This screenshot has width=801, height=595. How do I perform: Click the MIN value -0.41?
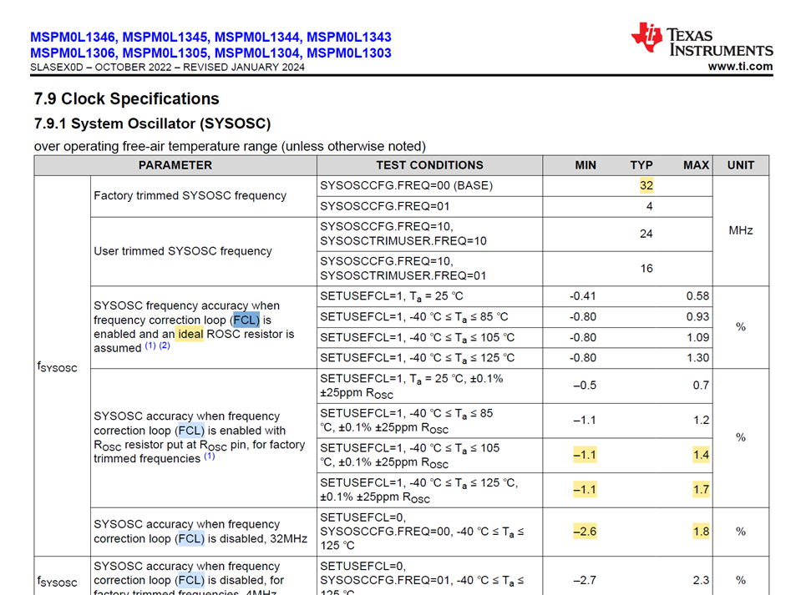click(583, 296)
